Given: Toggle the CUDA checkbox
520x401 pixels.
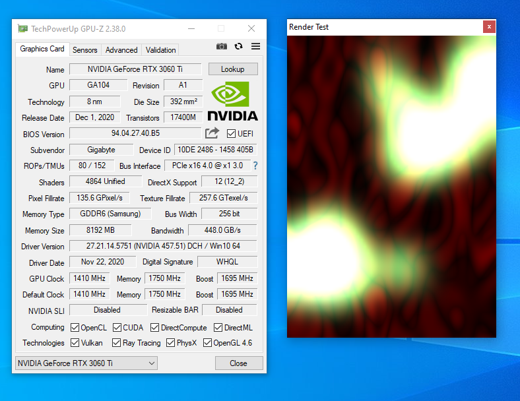Looking at the screenshot, I should [x=117, y=328].
